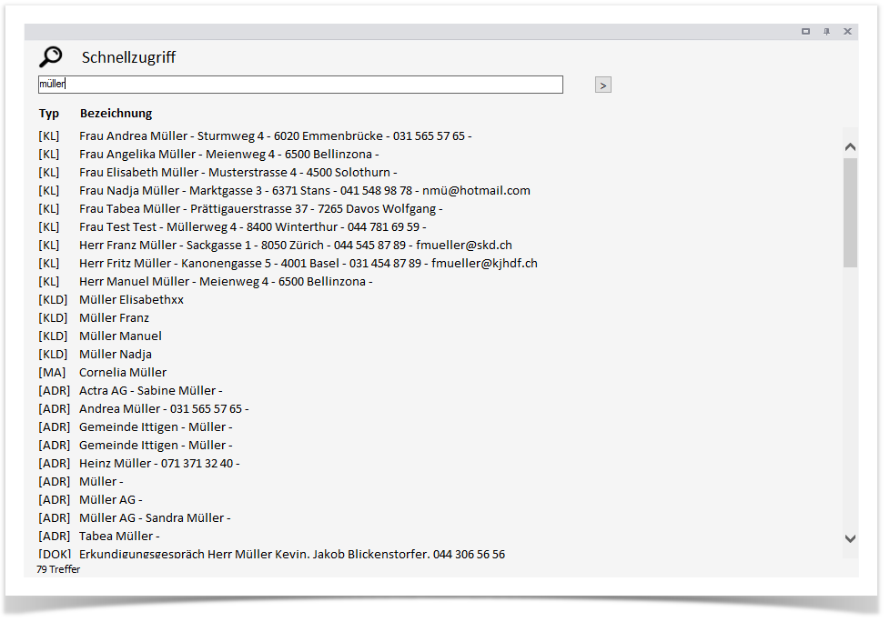
Task: Open ADR entry Andrea Müller 031 565 57 65
Action: (164, 409)
